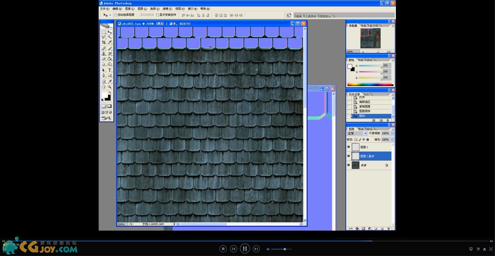Select the Healing Brush tool

[x=103, y=49]
